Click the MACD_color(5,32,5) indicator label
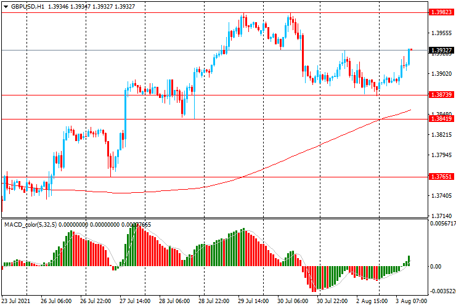 click(x=31, y=224)
